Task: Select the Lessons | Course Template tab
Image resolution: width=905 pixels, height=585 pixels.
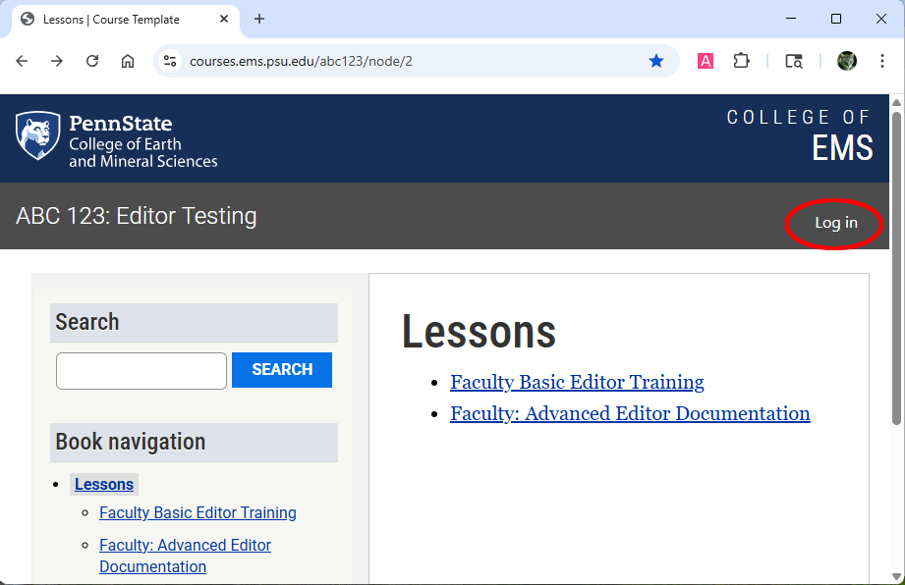Action: click(111, 19)
